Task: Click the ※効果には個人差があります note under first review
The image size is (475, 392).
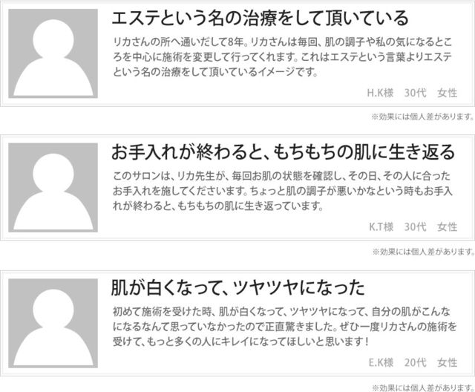Action: (x=422, y=117)
